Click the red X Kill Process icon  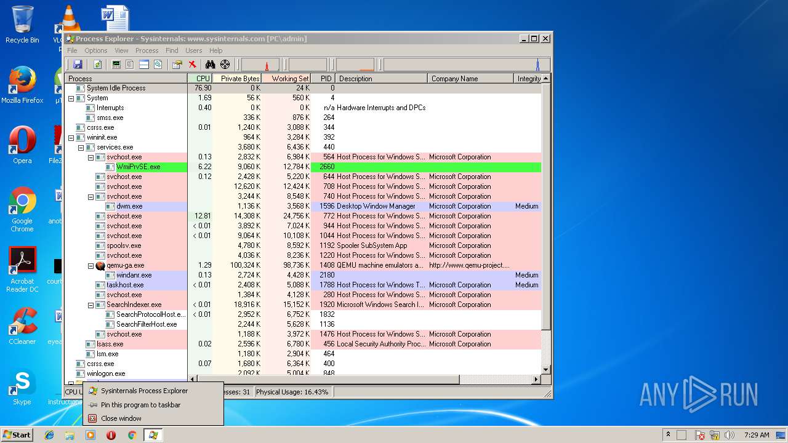[x=192, y=65]
